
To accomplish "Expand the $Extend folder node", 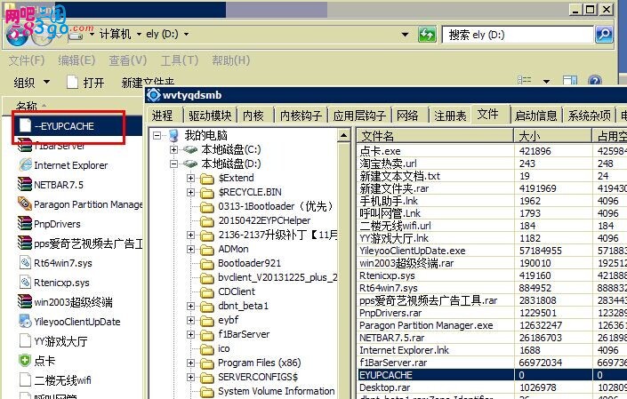I will [x=190, y=178].
